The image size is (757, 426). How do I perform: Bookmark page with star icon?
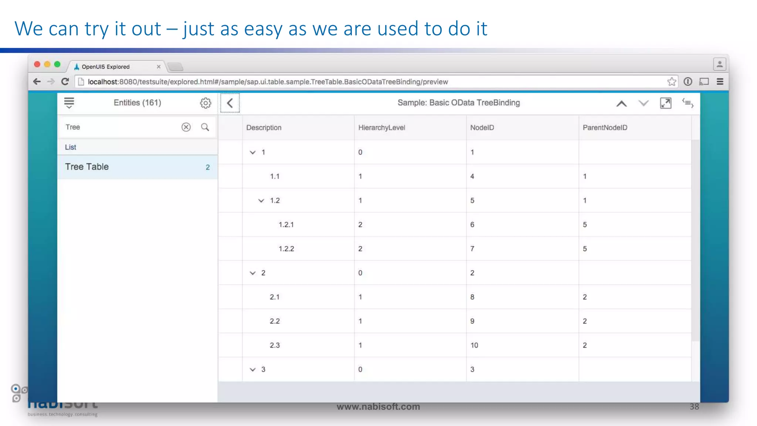click(672, 82)
